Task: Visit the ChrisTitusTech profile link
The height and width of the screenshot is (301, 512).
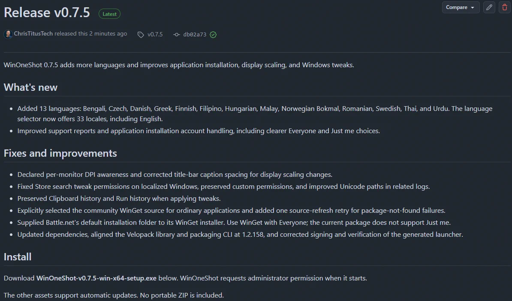Action: tap(33, 33)
